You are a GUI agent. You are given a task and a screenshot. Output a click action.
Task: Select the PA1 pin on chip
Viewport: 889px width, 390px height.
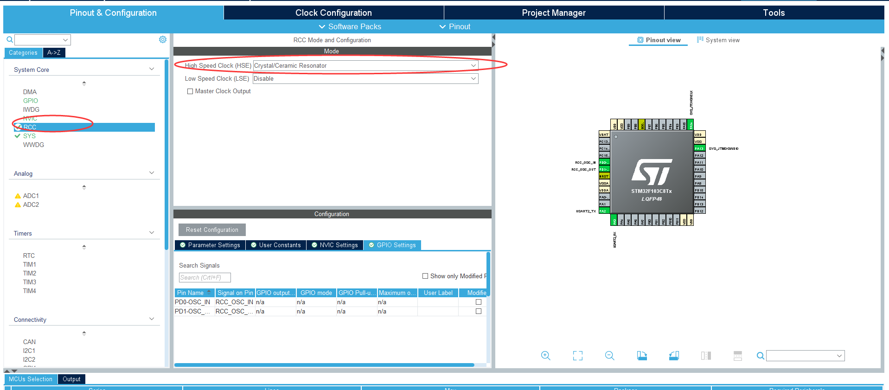[x=604, y=204]
